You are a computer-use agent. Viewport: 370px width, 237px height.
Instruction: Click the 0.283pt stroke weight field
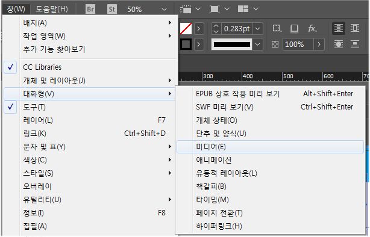click(x=237, y=29)
